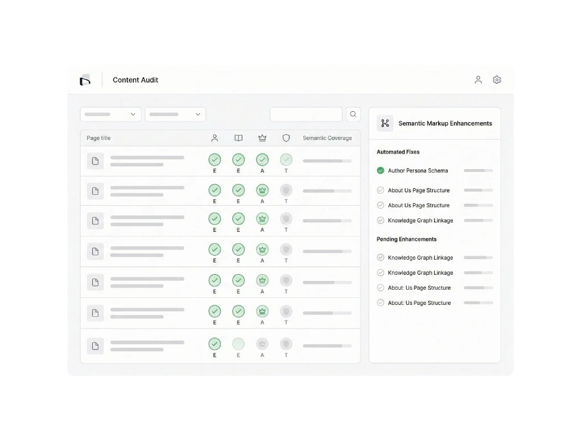Toggle first About Us Page Structure under Automated Fixes
Viewport: 581px width, 435px height.
pos(380,190)
